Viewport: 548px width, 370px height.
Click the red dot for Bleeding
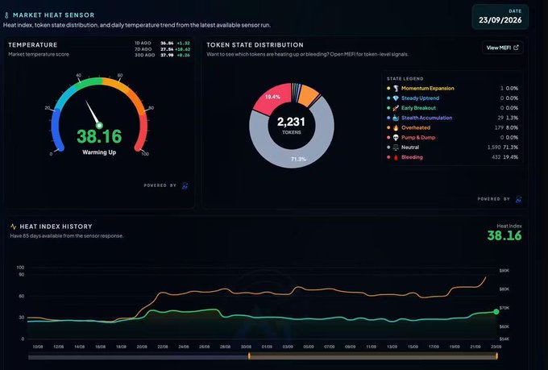(x=388, y=157)
